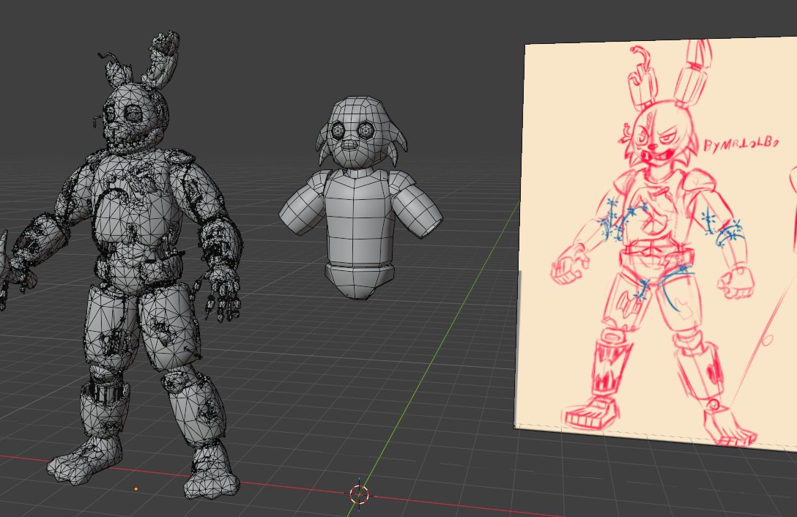Click the 'ByMr.LoLBo' signature on the sketch

(741, 144)
